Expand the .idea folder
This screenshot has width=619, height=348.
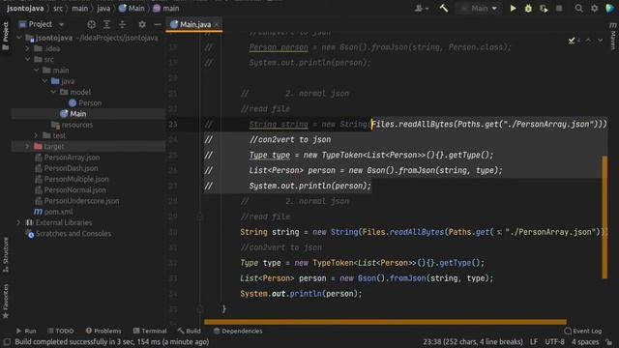[x=28, y=48]
